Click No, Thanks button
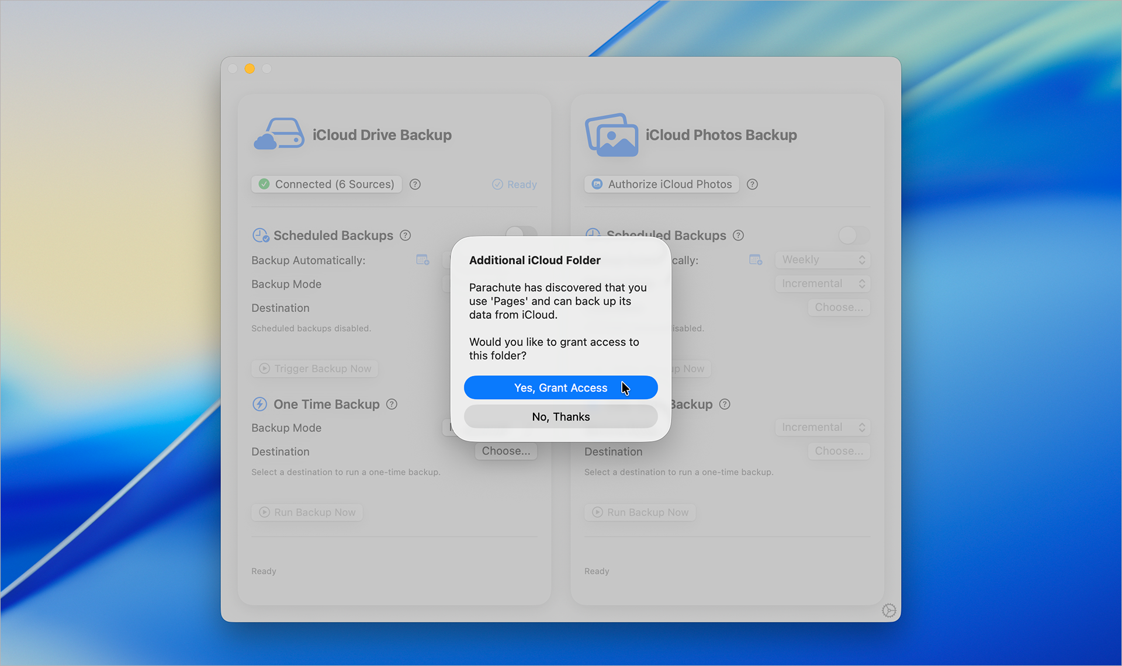The width and height of the screenshot is (1122, 666). (560, 417)
